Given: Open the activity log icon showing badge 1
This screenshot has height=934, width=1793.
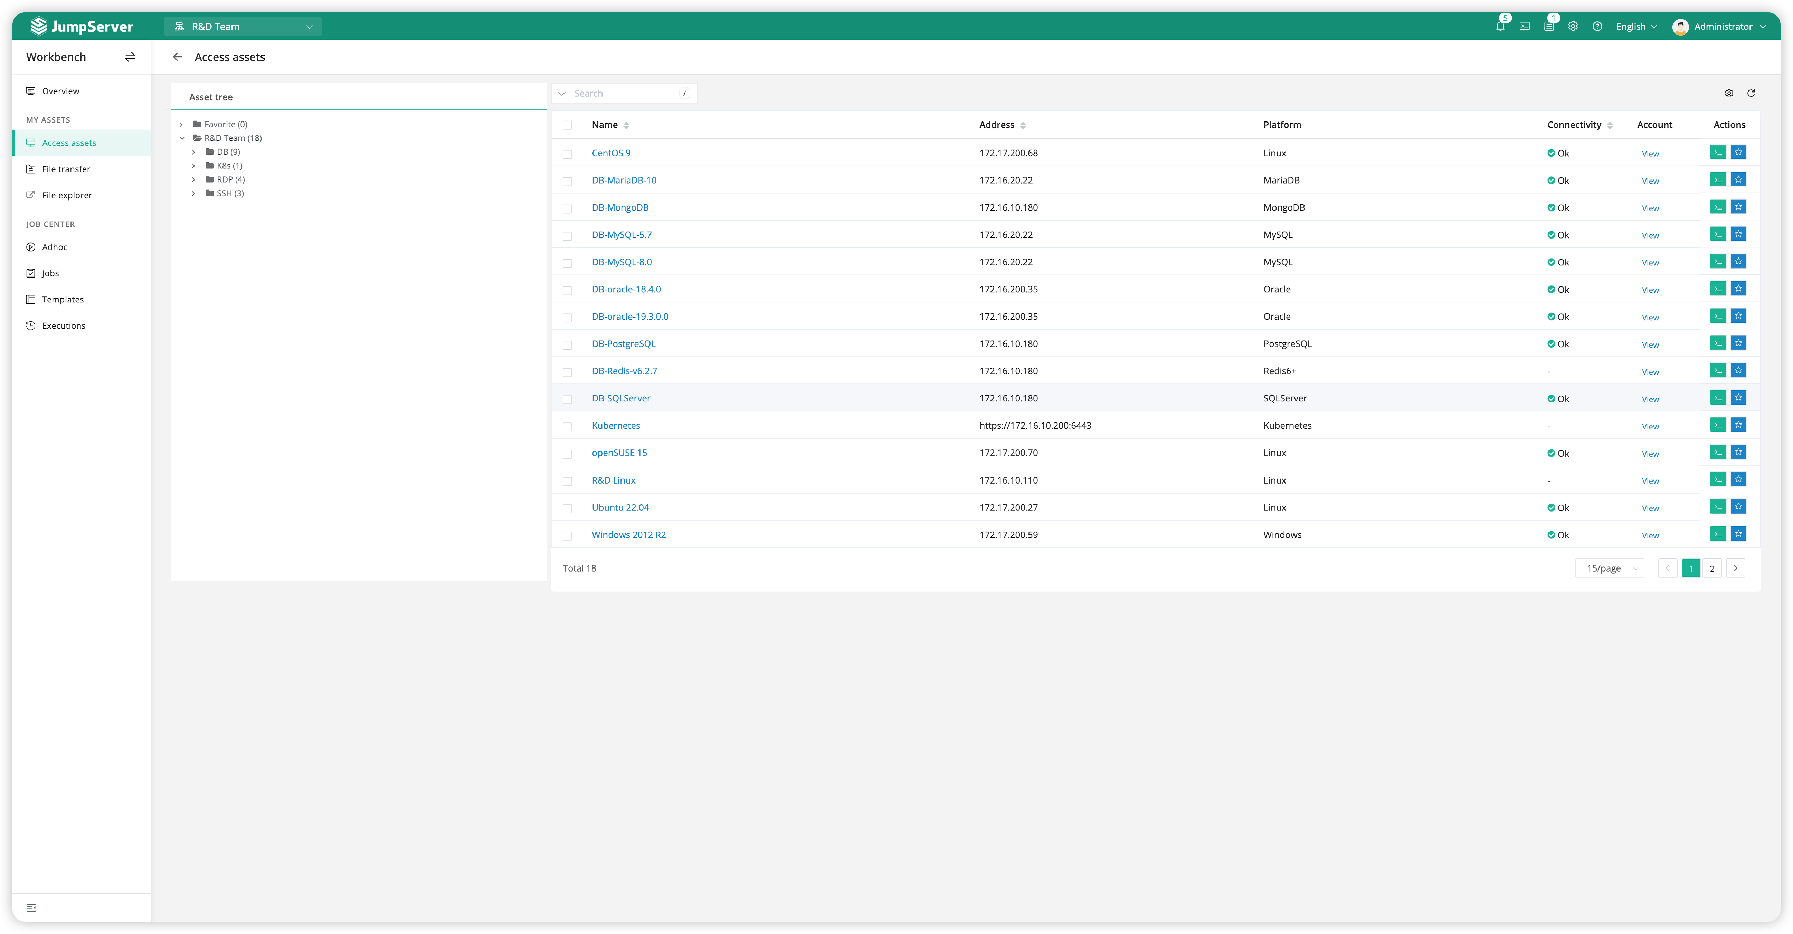Looking at the screenshot, I should tap(1548, 26).
